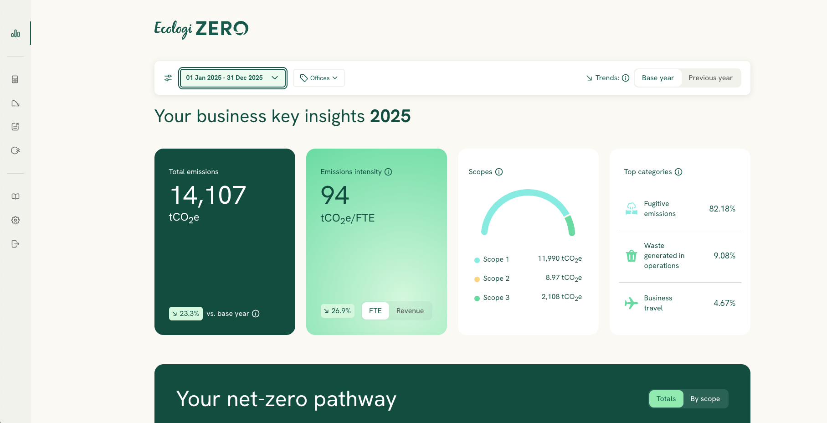Open the edit note icon in sidebar

coord(15,127)
